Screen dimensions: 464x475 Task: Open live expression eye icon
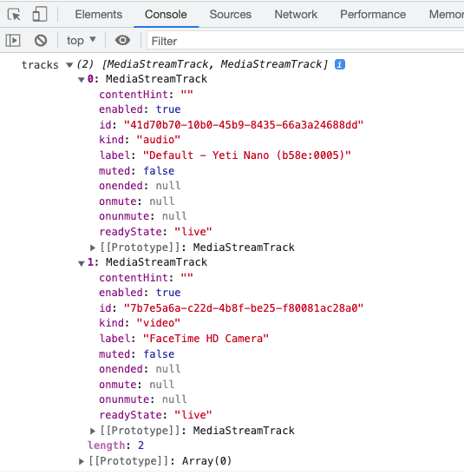tap(122, 40)
